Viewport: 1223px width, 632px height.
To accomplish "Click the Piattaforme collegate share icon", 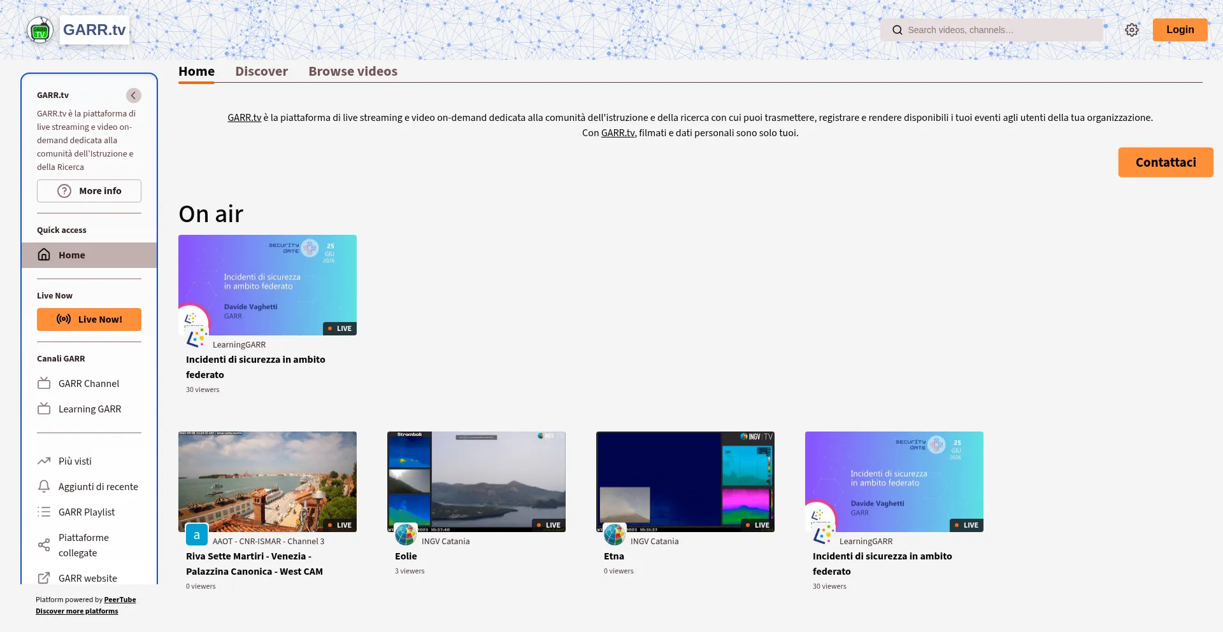I will [x=44, y=545].
